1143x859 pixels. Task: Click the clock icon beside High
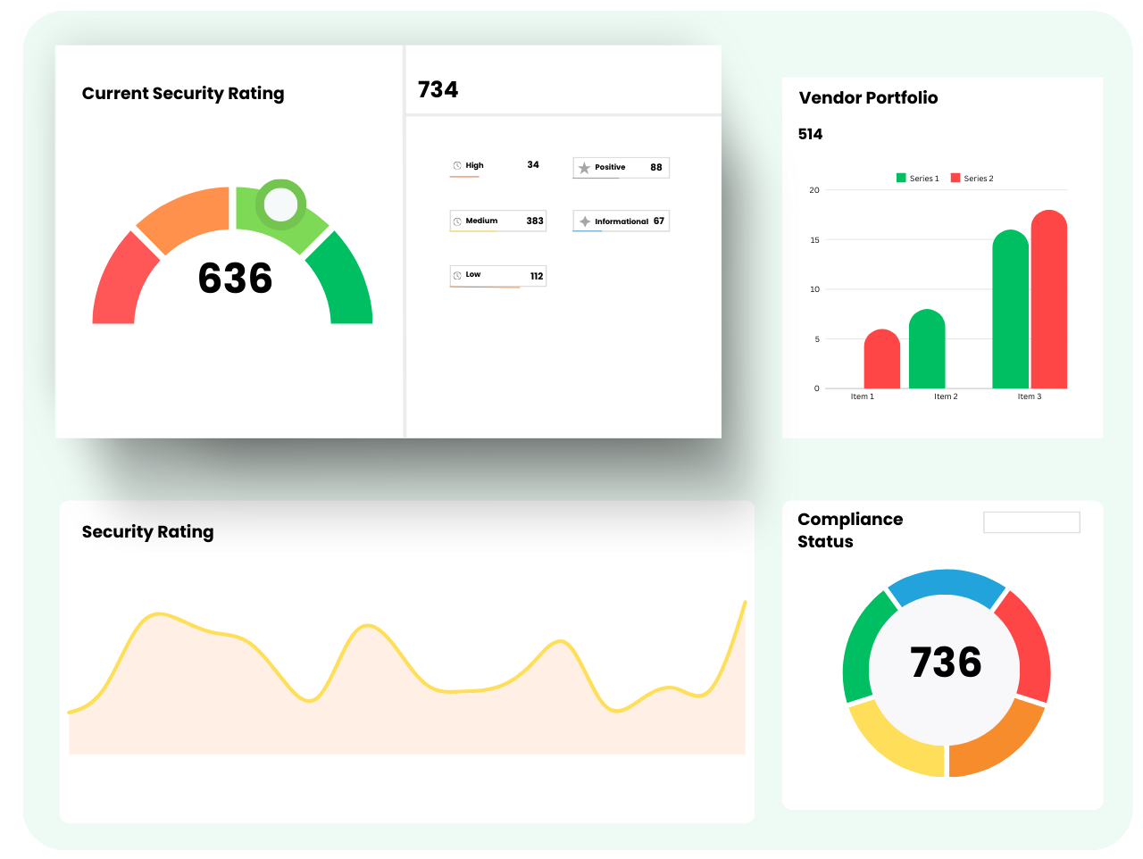[x=457, y=166]
